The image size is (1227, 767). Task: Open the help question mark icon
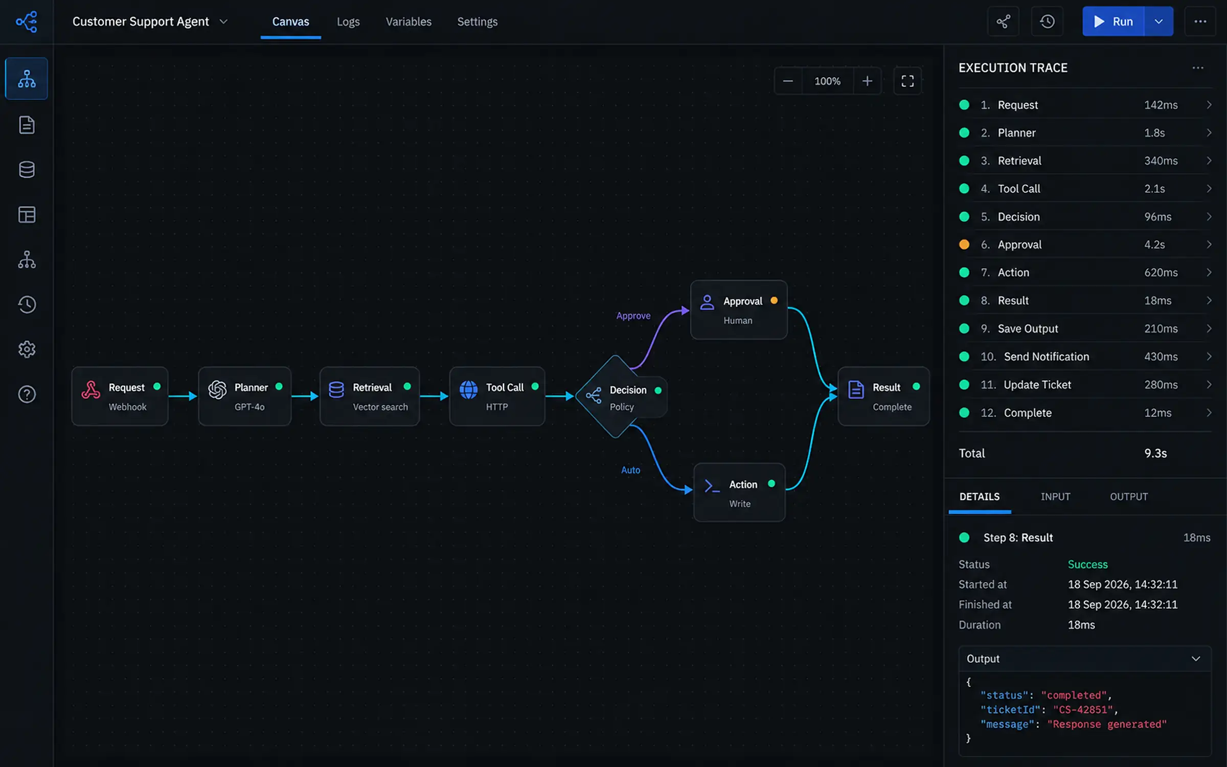click(x=27, y=394)
